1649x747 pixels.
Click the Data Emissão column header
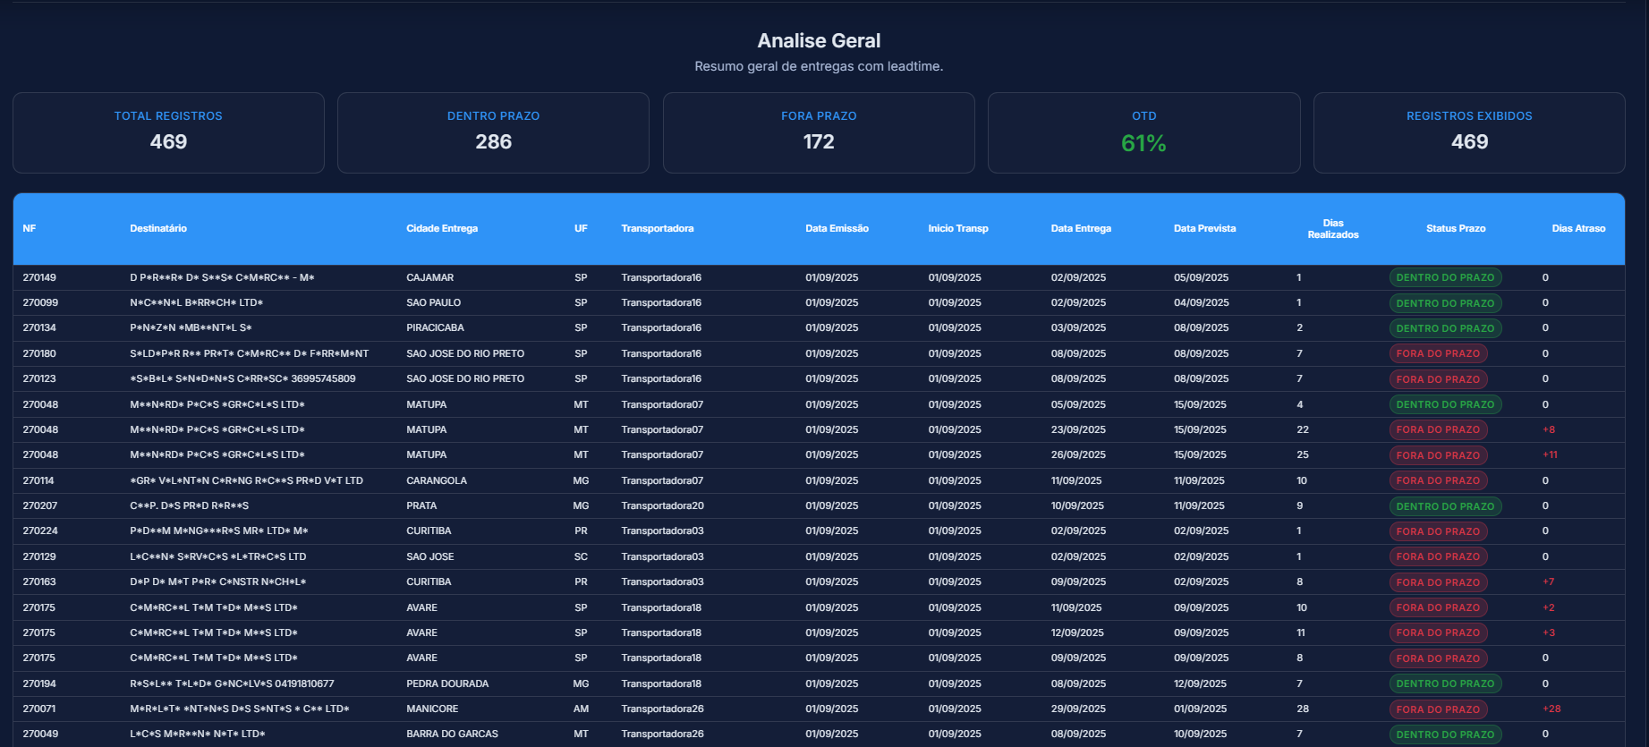tap(837, 229)
